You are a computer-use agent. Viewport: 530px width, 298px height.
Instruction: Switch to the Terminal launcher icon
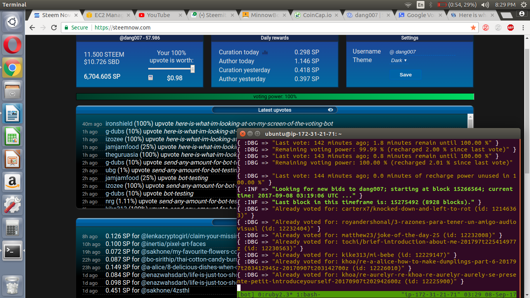pyautogui.click(x=13, y=251)
